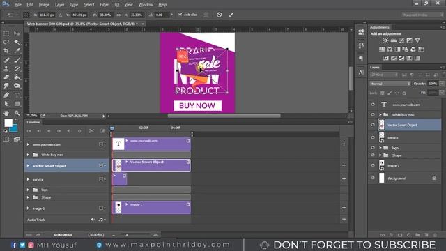Click the foreground color swatch
Viewport: 446px width, 251px height.
click(8, 123)
